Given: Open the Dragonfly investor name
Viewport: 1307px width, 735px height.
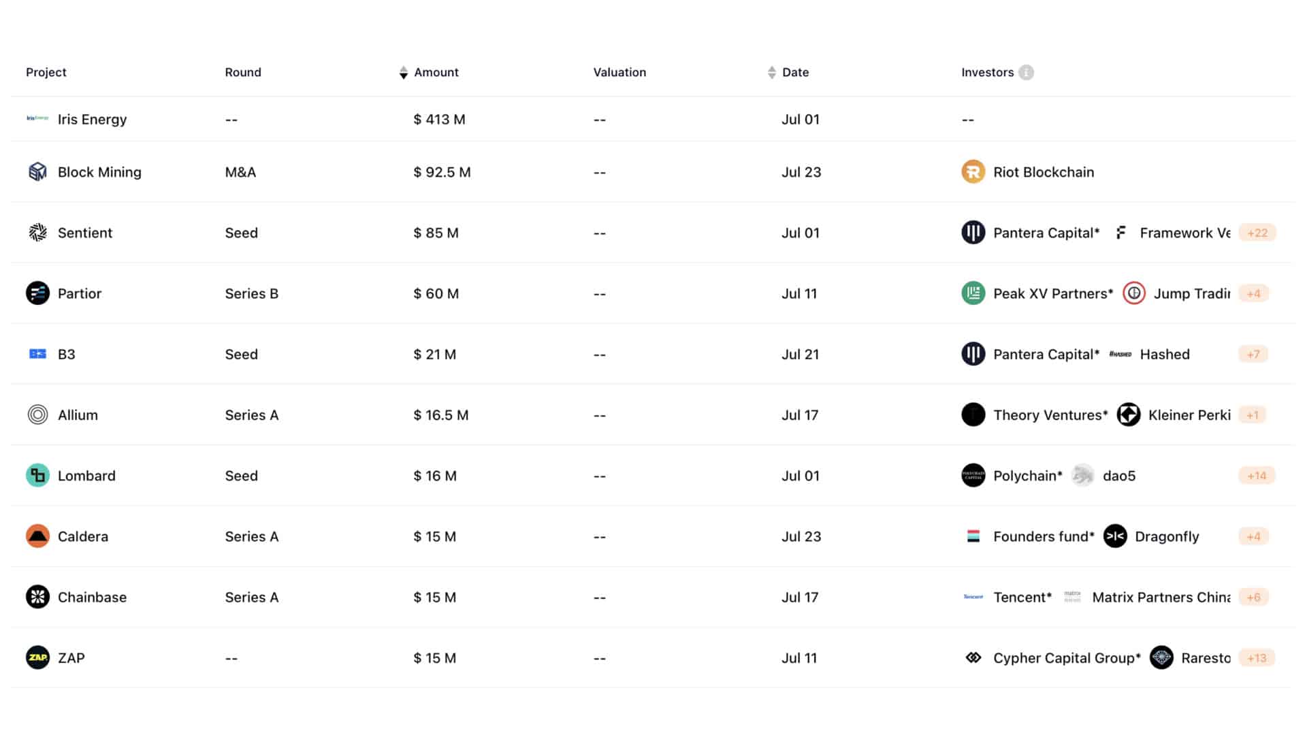Looking at the screenshot, I should click(1167, 536).
